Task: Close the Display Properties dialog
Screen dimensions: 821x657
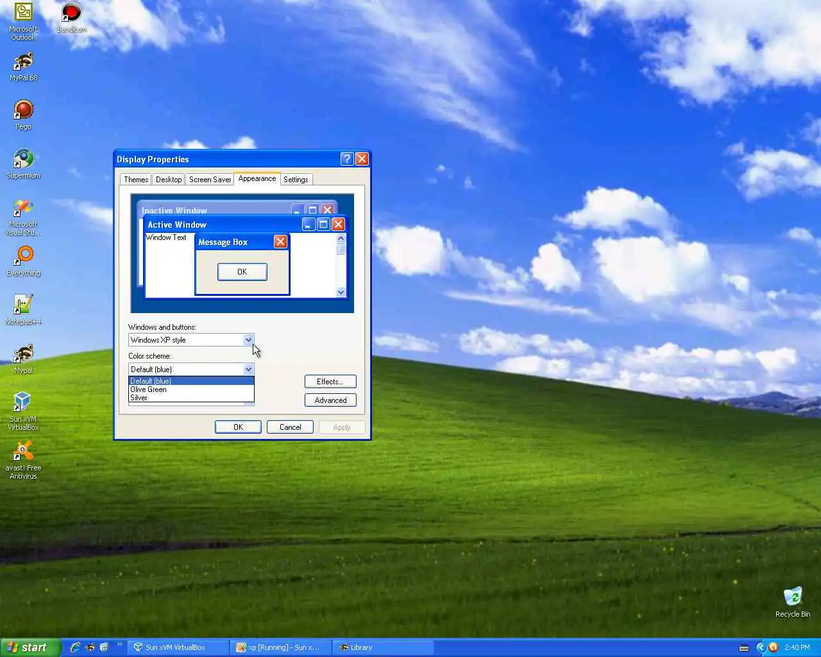Action: click(x=362, y=159)
